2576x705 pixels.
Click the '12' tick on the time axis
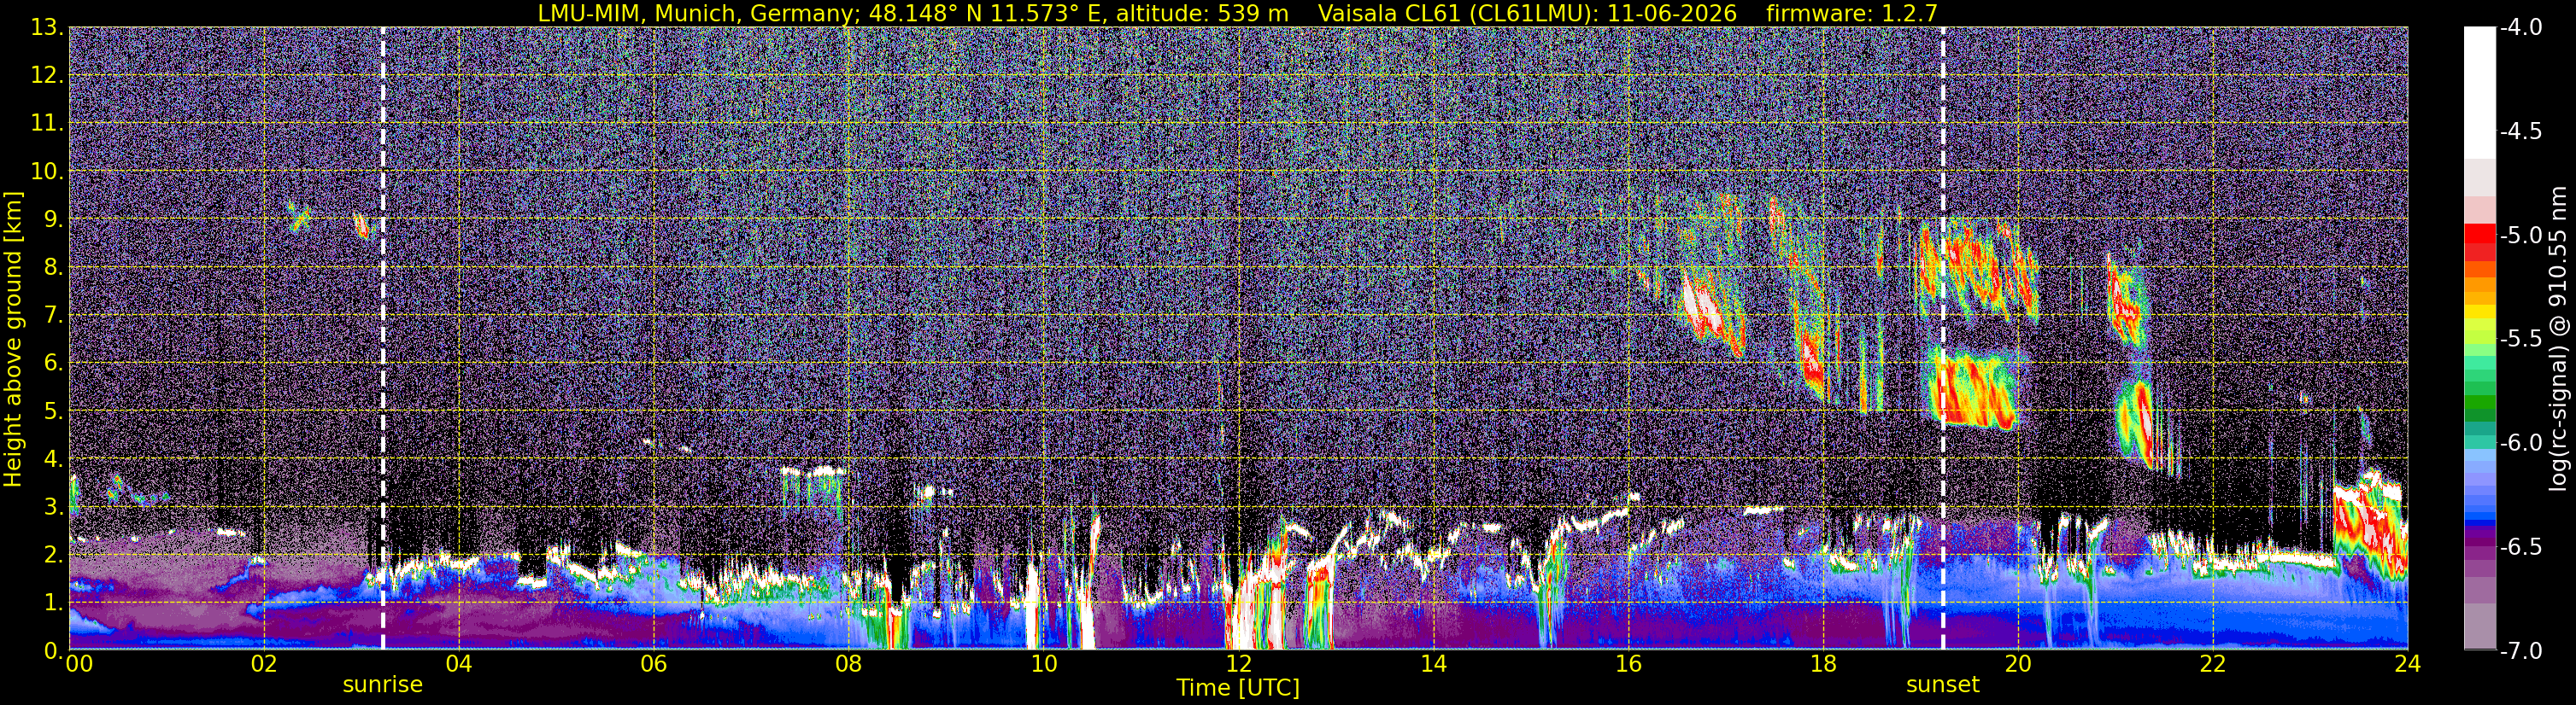[x=1238, y=664]
